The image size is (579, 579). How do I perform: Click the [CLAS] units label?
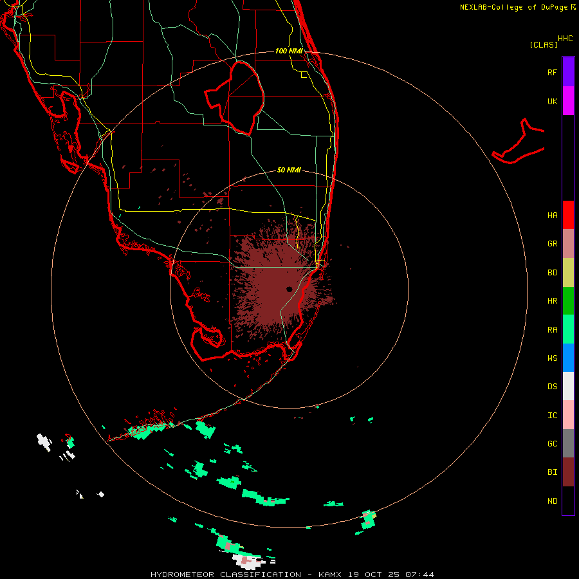click(x=544, y=44)
